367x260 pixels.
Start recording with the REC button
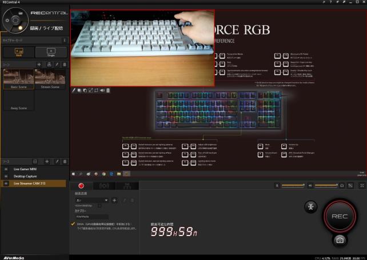[340, 216]
